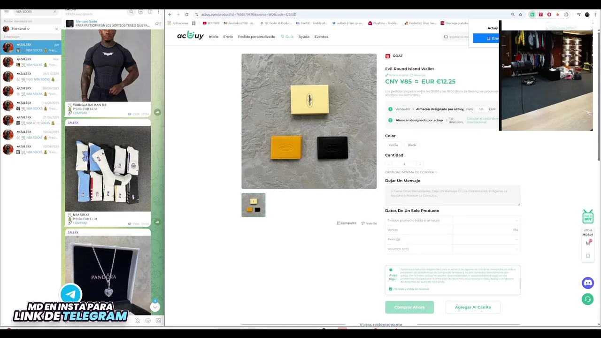Open the ZALERX search result dated 21/05/2025

[x=31, y=120]
